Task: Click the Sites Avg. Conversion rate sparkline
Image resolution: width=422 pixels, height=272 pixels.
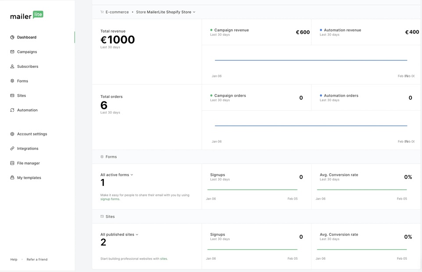Action: tap(362, 249)
